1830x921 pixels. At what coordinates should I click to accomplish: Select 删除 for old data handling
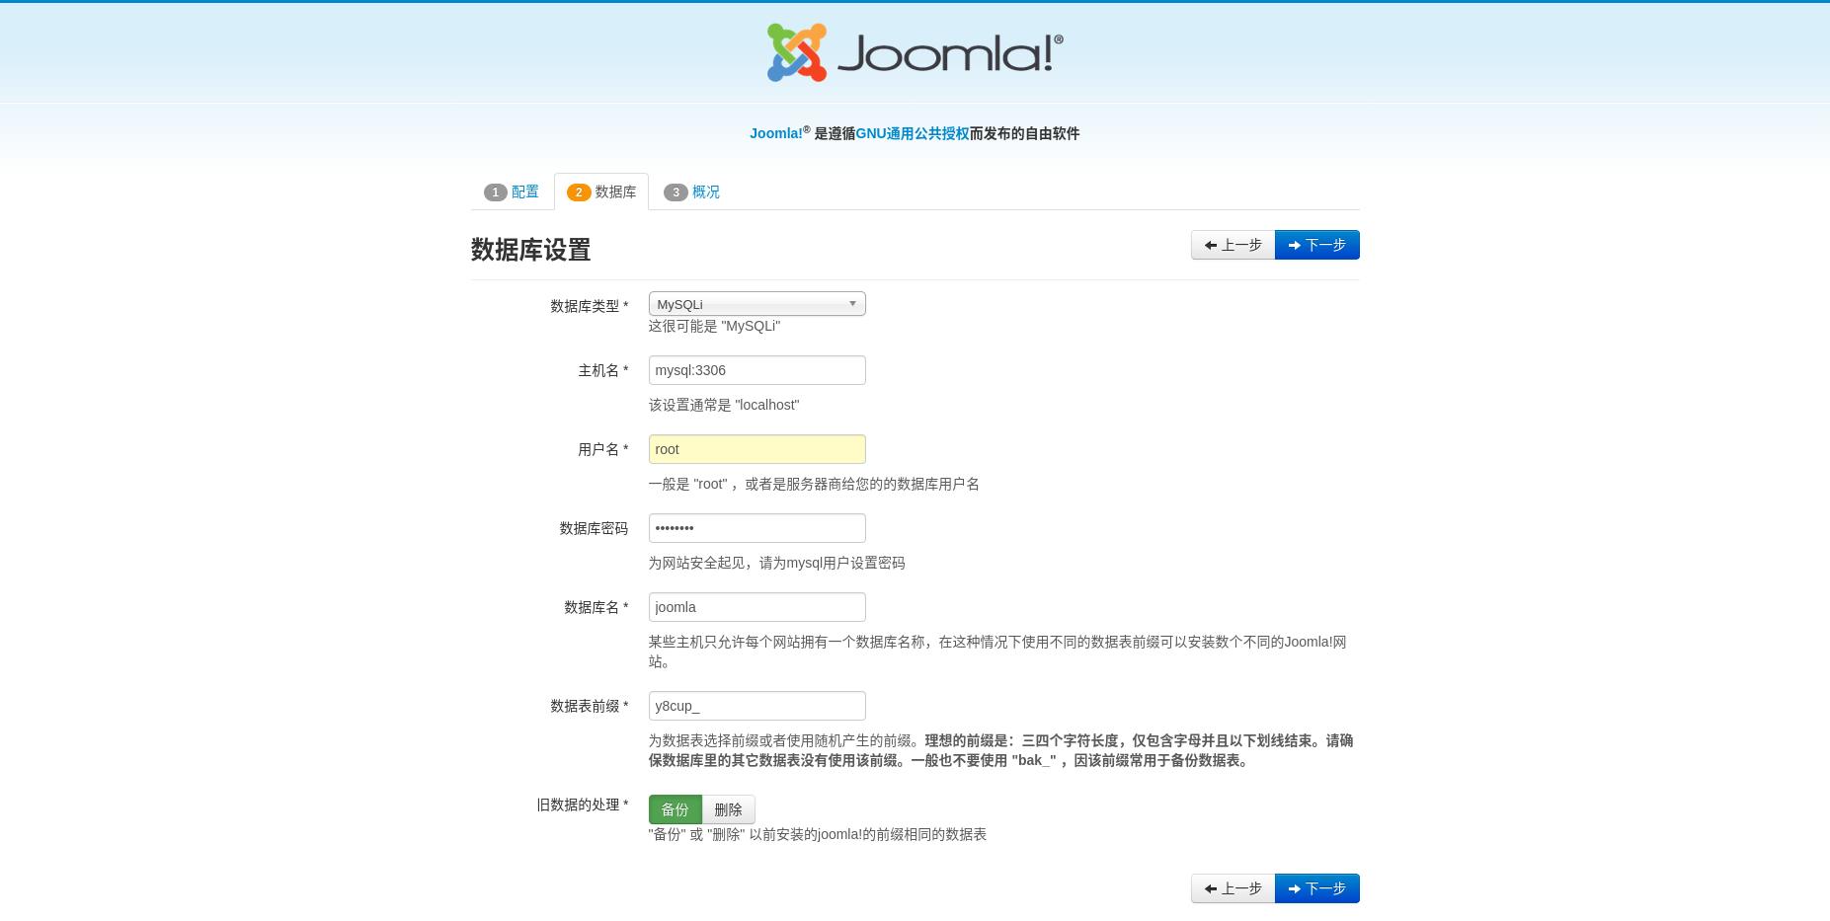click(x=729, y=809)
